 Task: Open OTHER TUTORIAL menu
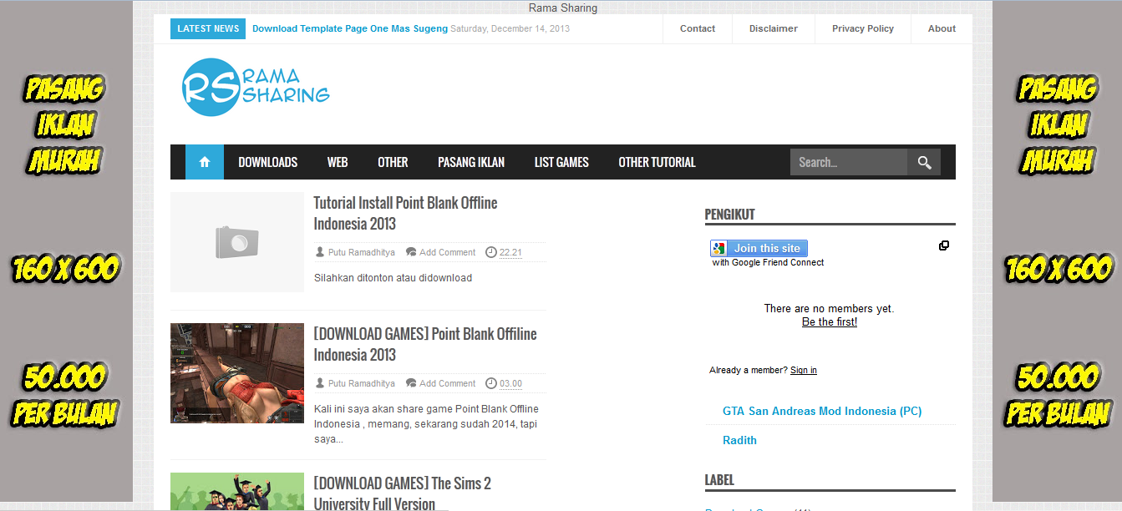(657, 162)
